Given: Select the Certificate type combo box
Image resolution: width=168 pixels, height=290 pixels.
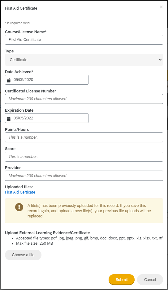Looking at the screenshot, I should tap(84, 60).
